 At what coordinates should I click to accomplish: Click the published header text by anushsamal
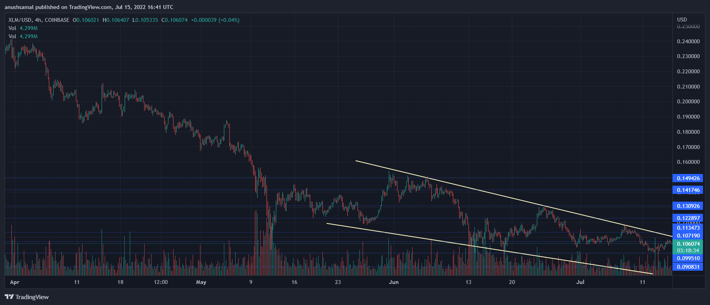click(x=89, y=7)
